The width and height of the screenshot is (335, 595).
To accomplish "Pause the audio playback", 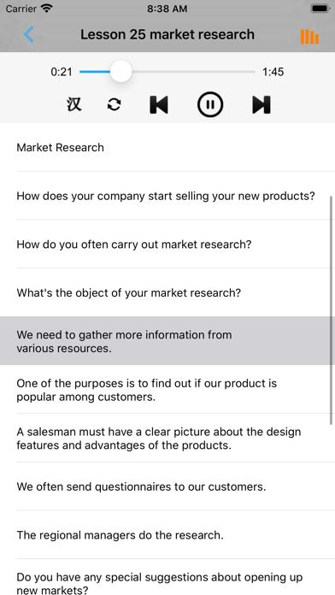I will [x=210, y=104].
